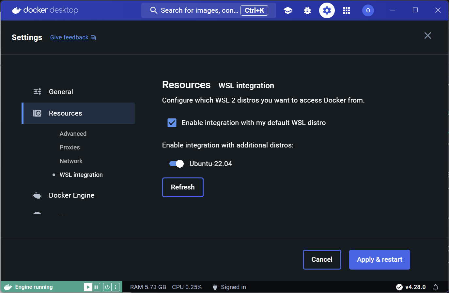Close the Settings panel with X
The height and width of the screenshot is (293, 449).
tap(428, 35)
